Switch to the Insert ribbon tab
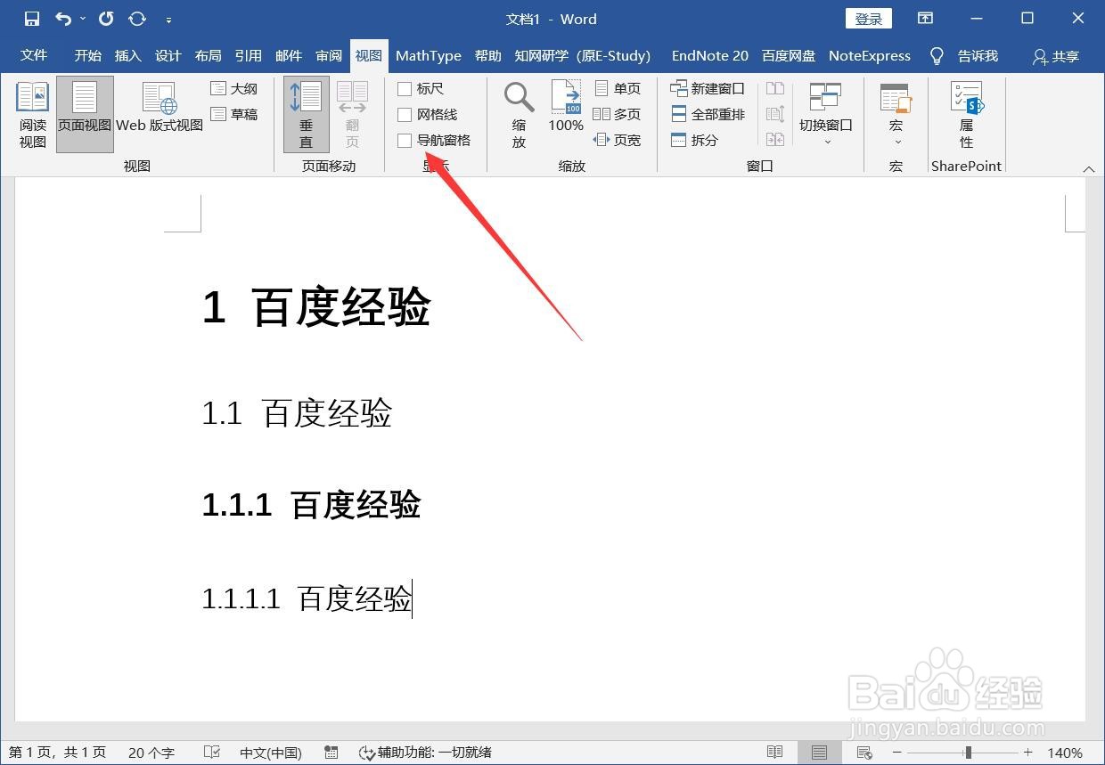Screen dimensions: 1105x765 click(x=127, y=55)
